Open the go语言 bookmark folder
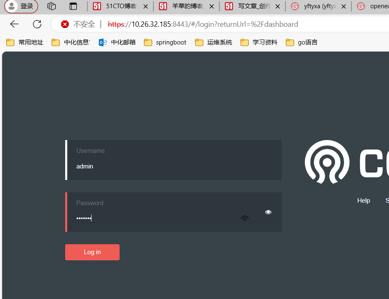The width and height of the screenshot is (389, 299). (x=302, y=42)
